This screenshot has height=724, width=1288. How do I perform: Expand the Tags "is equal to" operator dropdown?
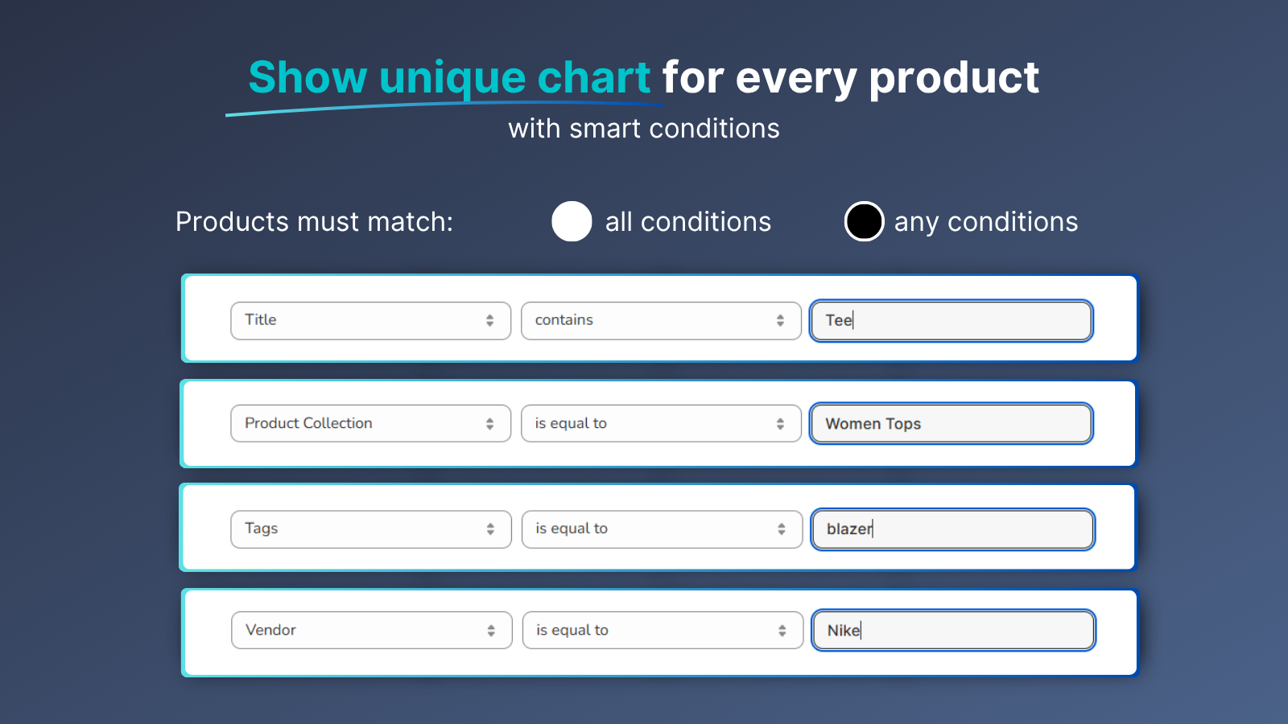[662, 529]
